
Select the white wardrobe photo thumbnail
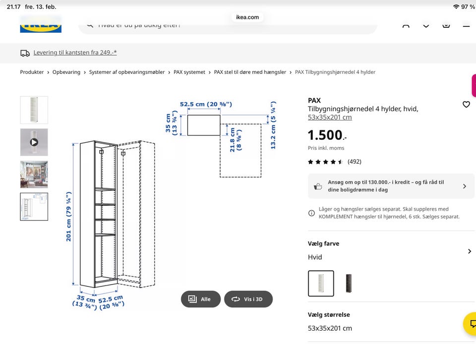[34, 110]
